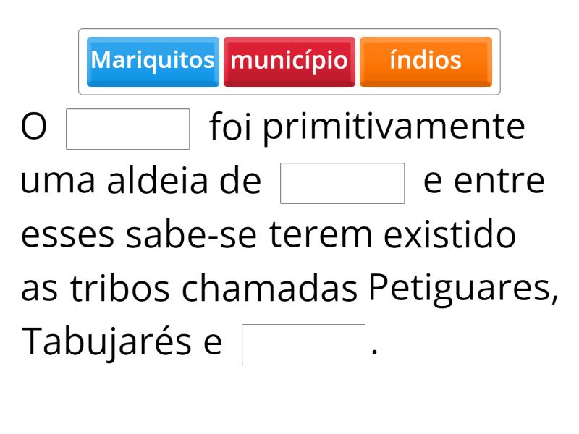Click the blank box after 'Tabujarés e'

[303, 344]
